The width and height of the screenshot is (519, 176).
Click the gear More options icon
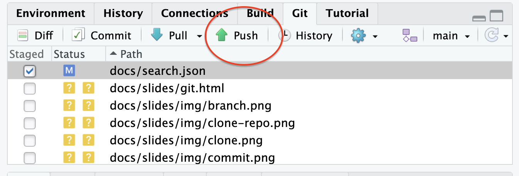358,36
